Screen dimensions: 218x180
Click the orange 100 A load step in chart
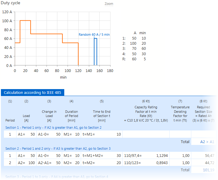coord(25,21)
